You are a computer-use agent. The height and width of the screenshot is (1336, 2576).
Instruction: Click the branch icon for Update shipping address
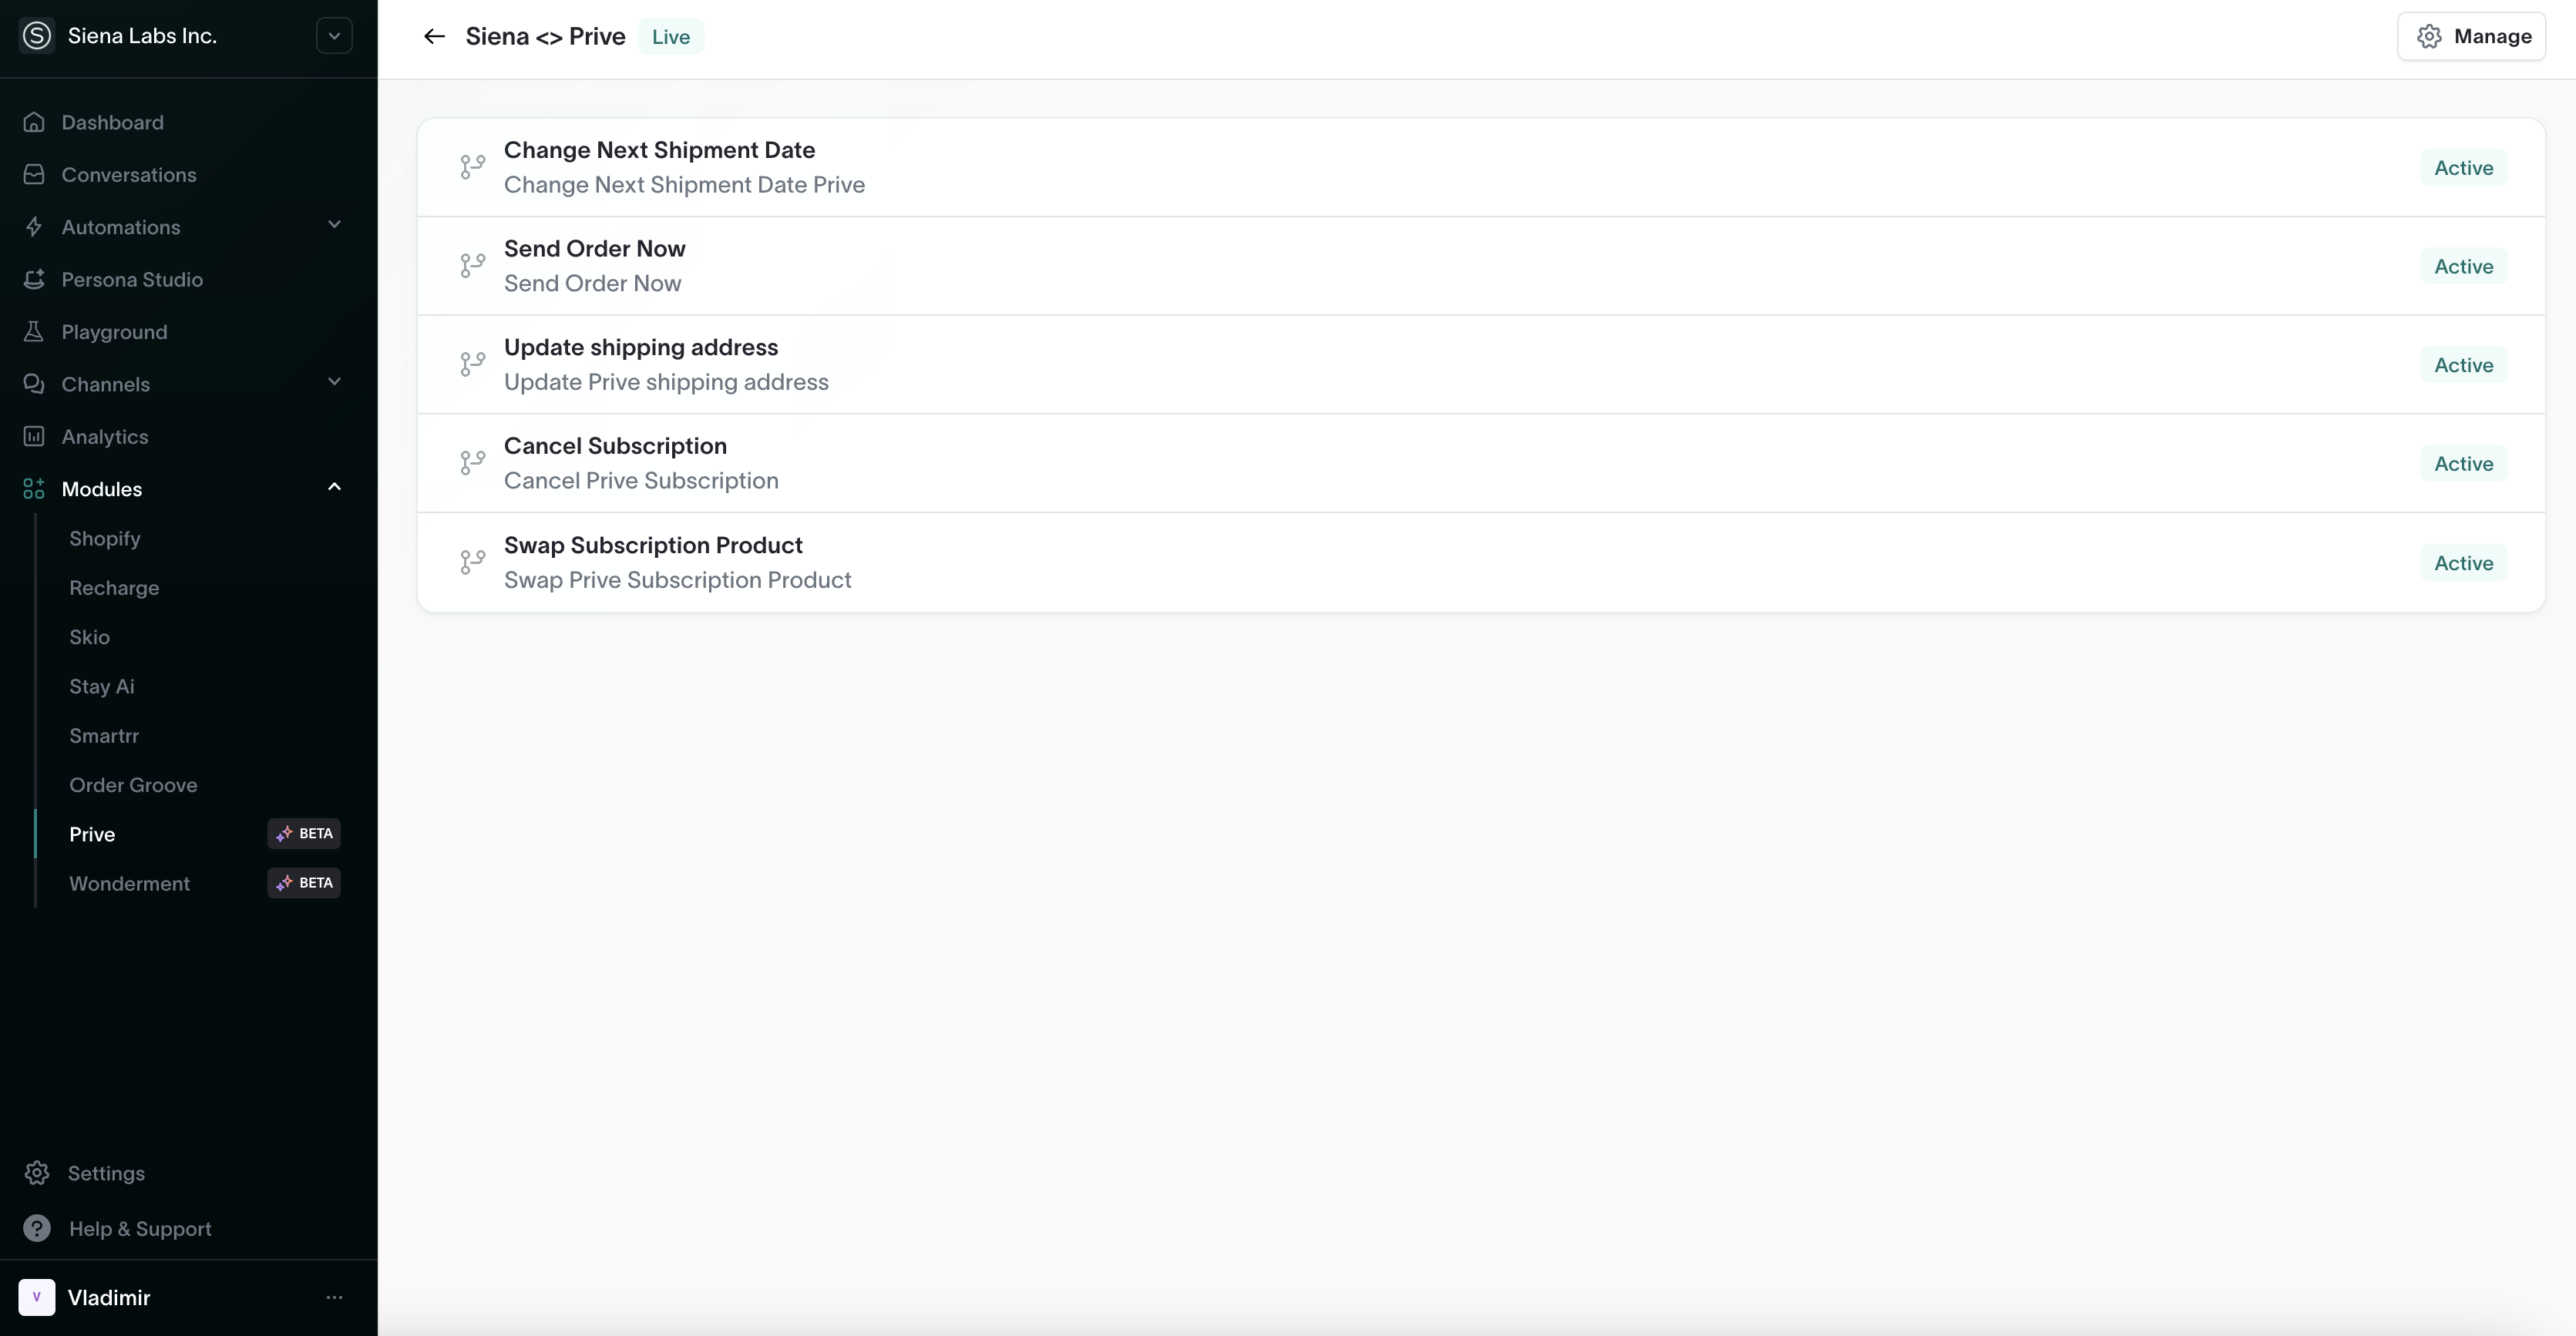pyautogui.click(x=473, y=364)
